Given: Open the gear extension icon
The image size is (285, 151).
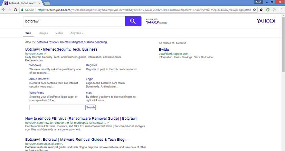Looking at the screenshot, I should (x=261, y=10).
